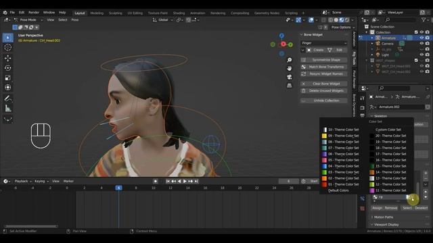
Task: Toggle the viewport gizmo display button
Action: 298,20
